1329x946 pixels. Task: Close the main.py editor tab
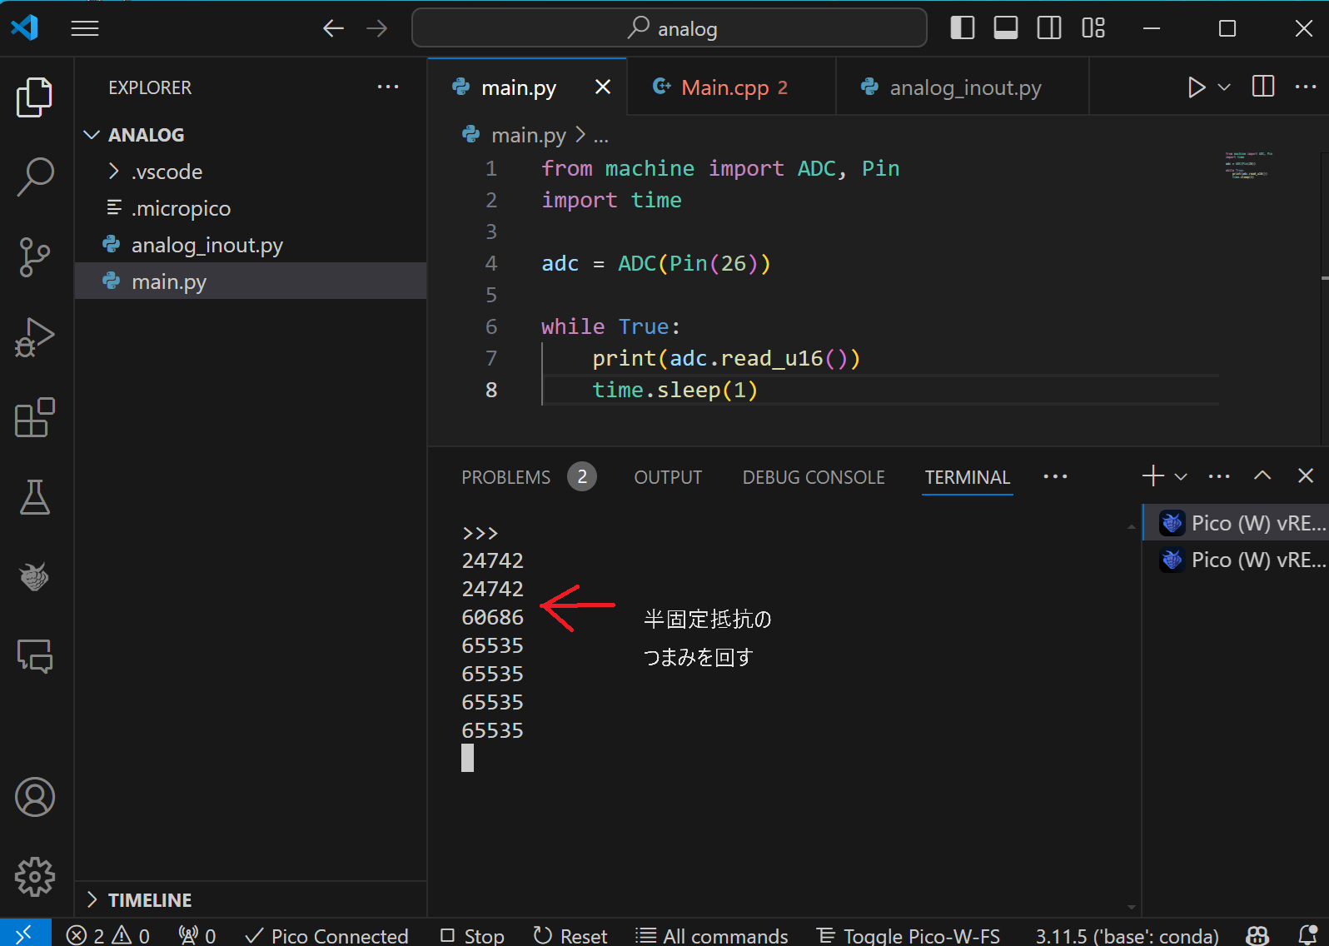[x=603, y=87]
